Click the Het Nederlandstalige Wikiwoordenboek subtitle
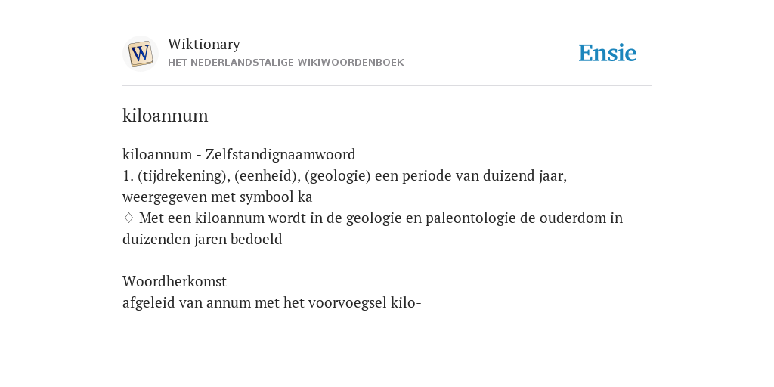Screen dimensions: 774x387 (286, 63)
